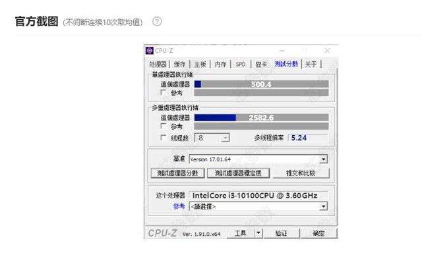Viewport: 422px width, 253px height.
Task: Click the 提交和比较 button
Action: 301,173
